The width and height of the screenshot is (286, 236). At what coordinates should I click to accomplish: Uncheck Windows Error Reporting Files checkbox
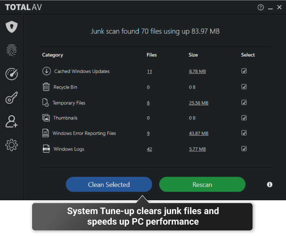244,133
